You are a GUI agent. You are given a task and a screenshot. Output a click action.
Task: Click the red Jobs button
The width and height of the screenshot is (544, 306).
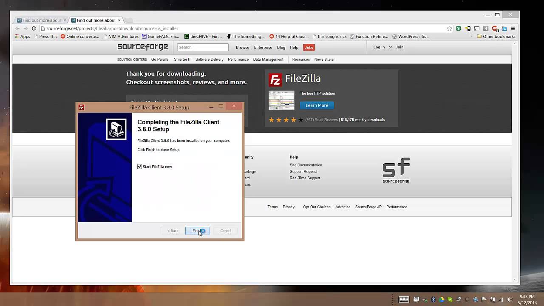coord(309,47)
